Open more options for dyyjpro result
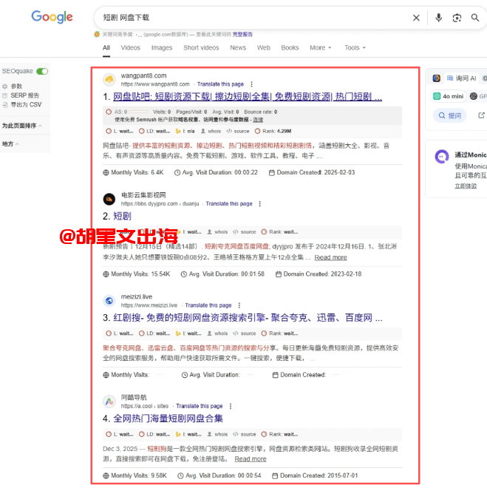The height and width of the screenshot is (488, 487). tap(260, 203)
